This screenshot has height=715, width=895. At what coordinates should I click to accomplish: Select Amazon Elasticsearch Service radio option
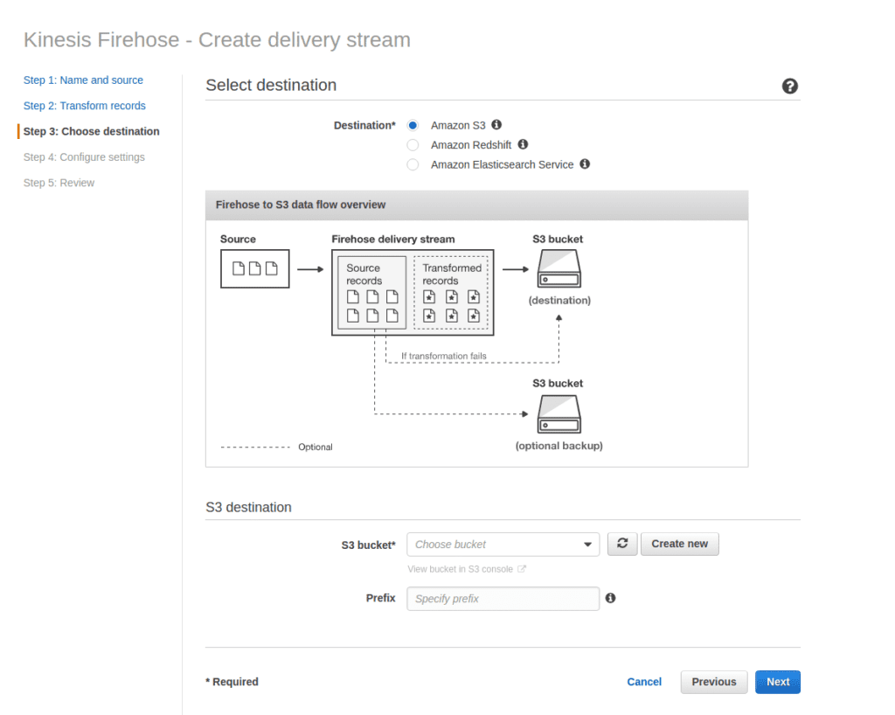click(x=413, y=164)
